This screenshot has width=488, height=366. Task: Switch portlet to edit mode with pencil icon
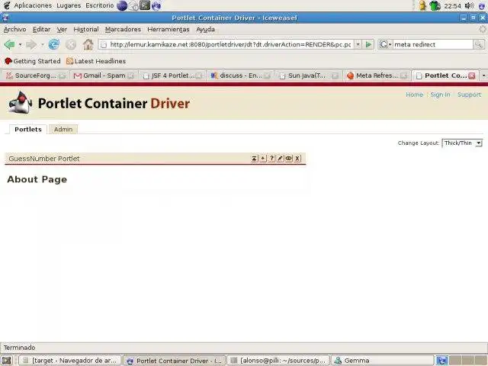click(x=280, y=159)
